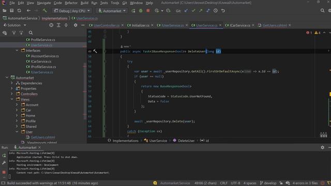Click the Git Push arrow icon

tap(201, 10)
